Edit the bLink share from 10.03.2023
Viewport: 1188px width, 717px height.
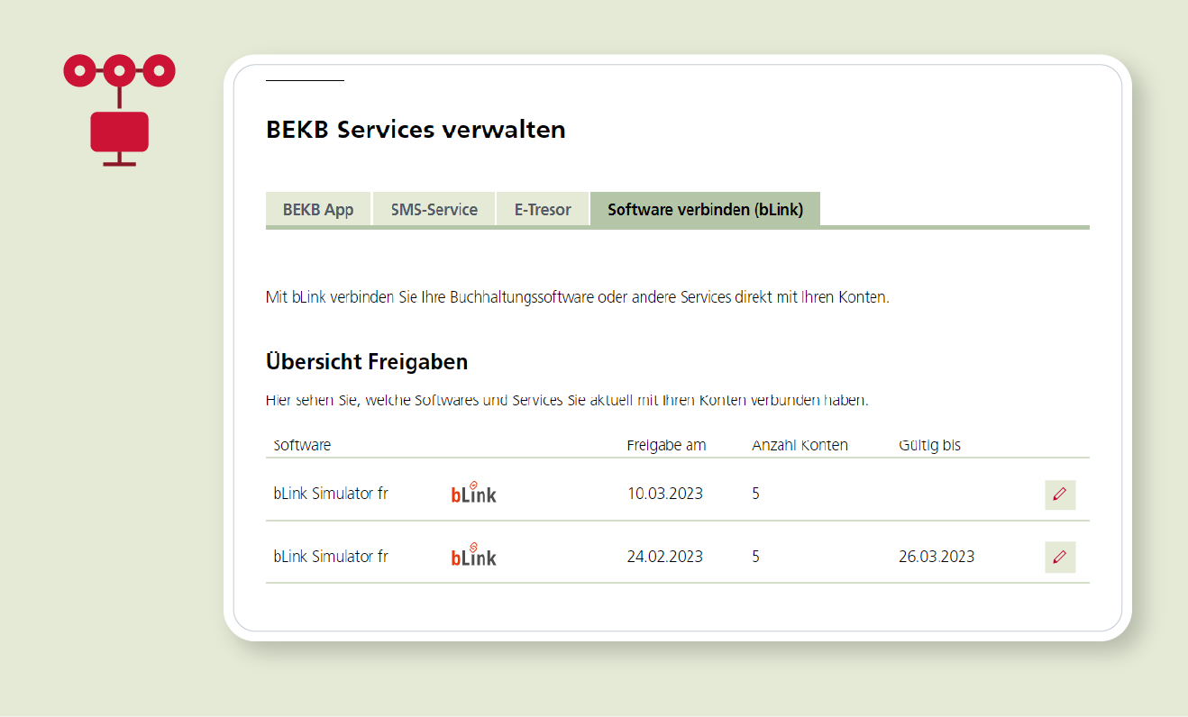point(1059,495)
